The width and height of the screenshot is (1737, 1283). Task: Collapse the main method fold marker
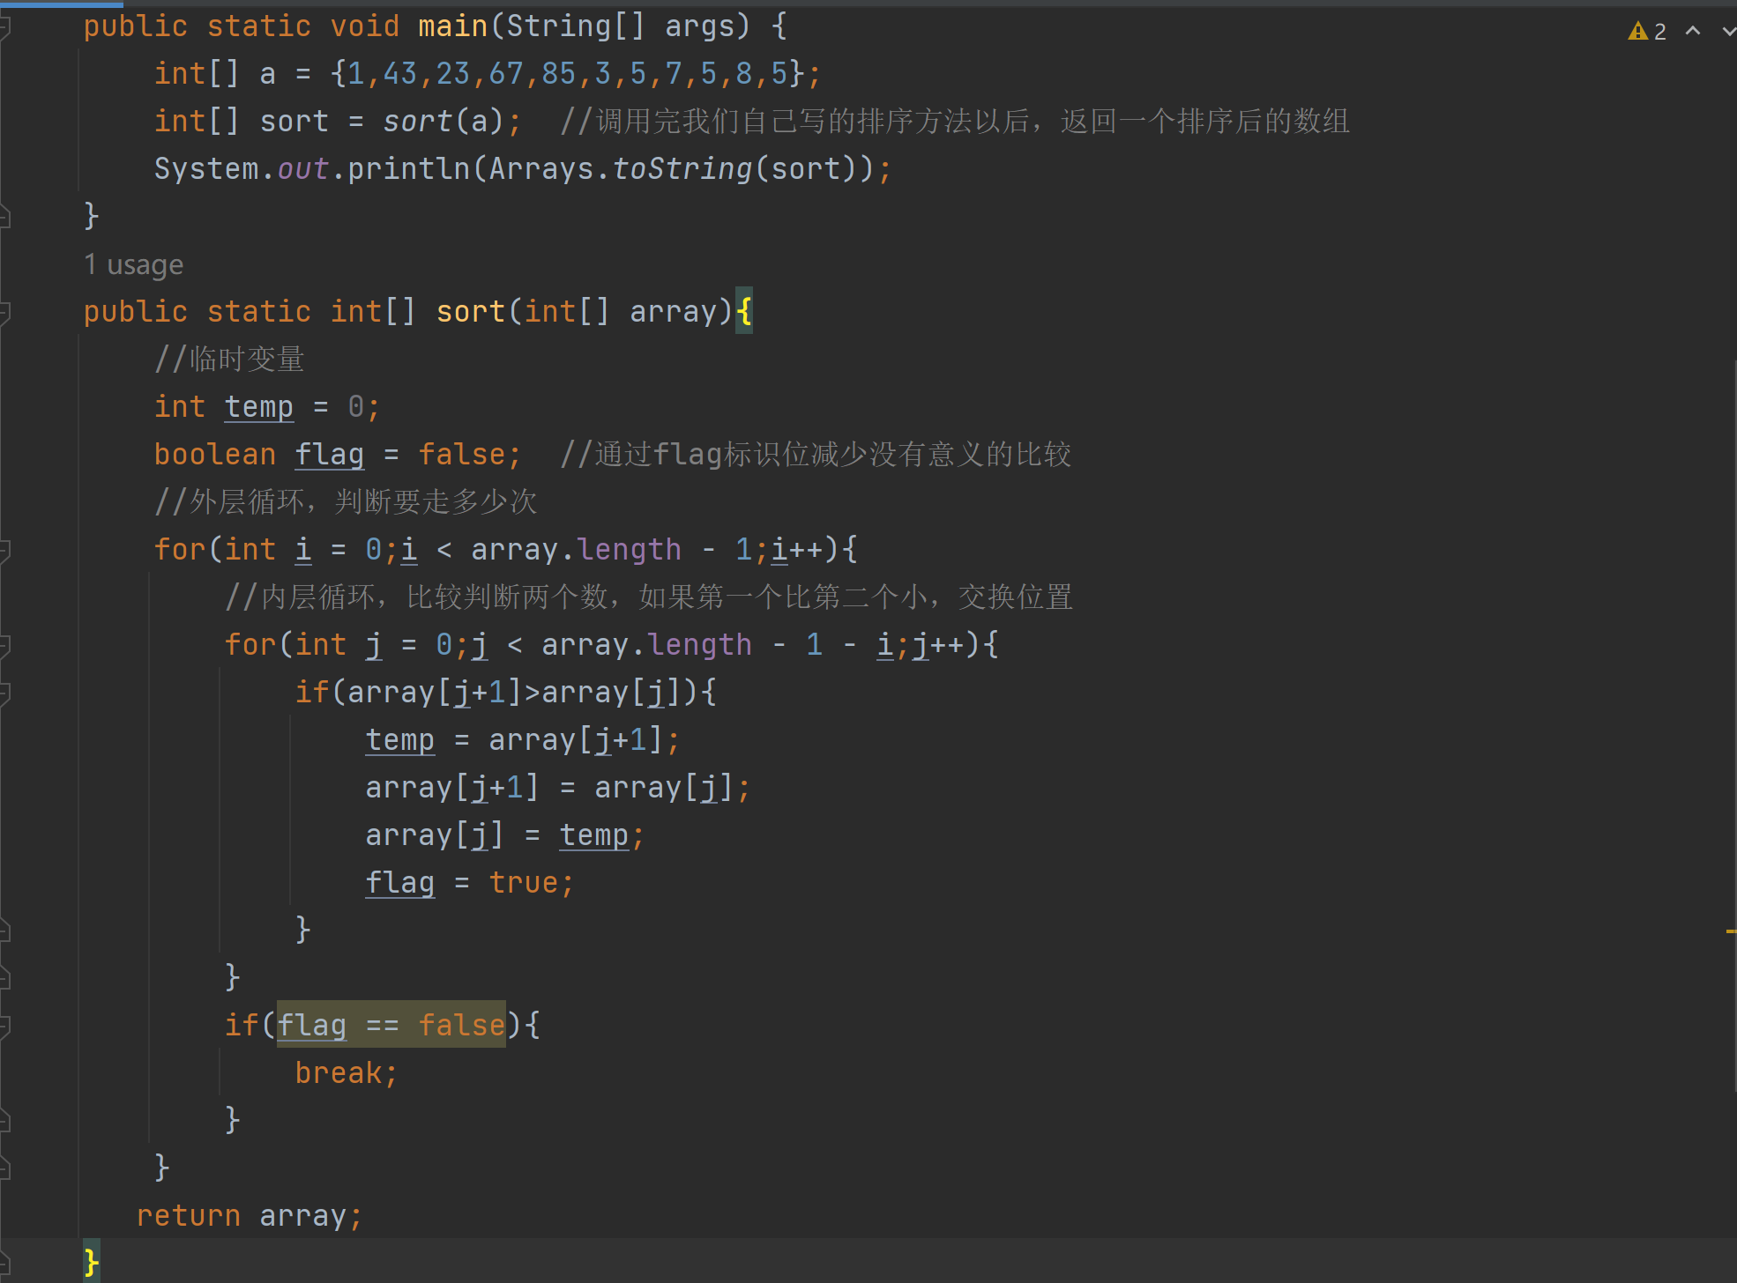click(x=4, y=26)
